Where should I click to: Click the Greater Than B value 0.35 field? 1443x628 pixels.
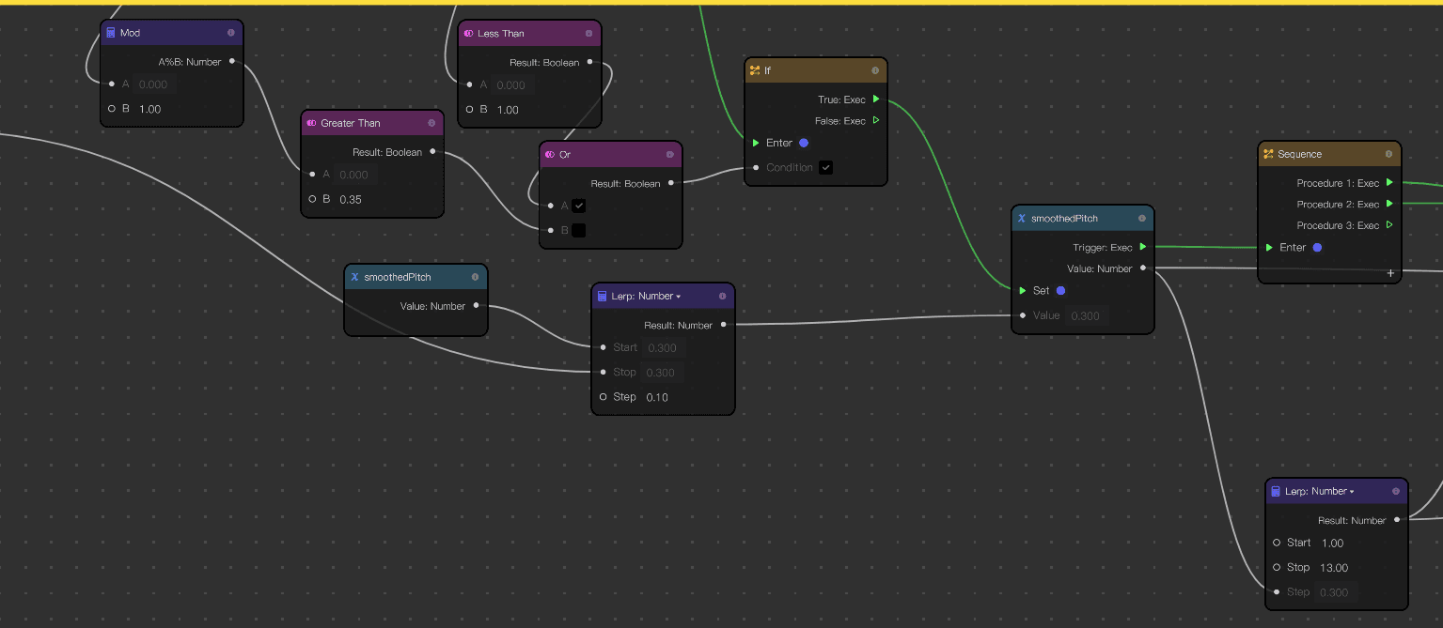[x=351, y=199]
